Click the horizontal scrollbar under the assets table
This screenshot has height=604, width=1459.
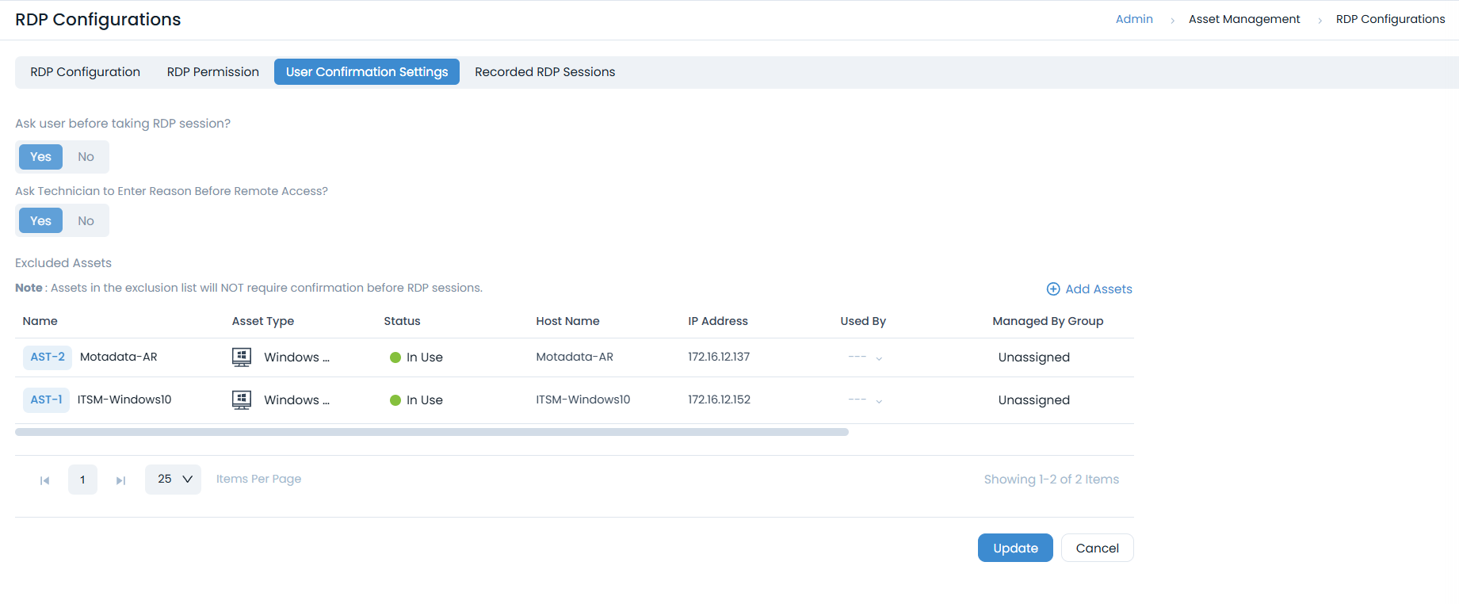[x=432, y=432]
